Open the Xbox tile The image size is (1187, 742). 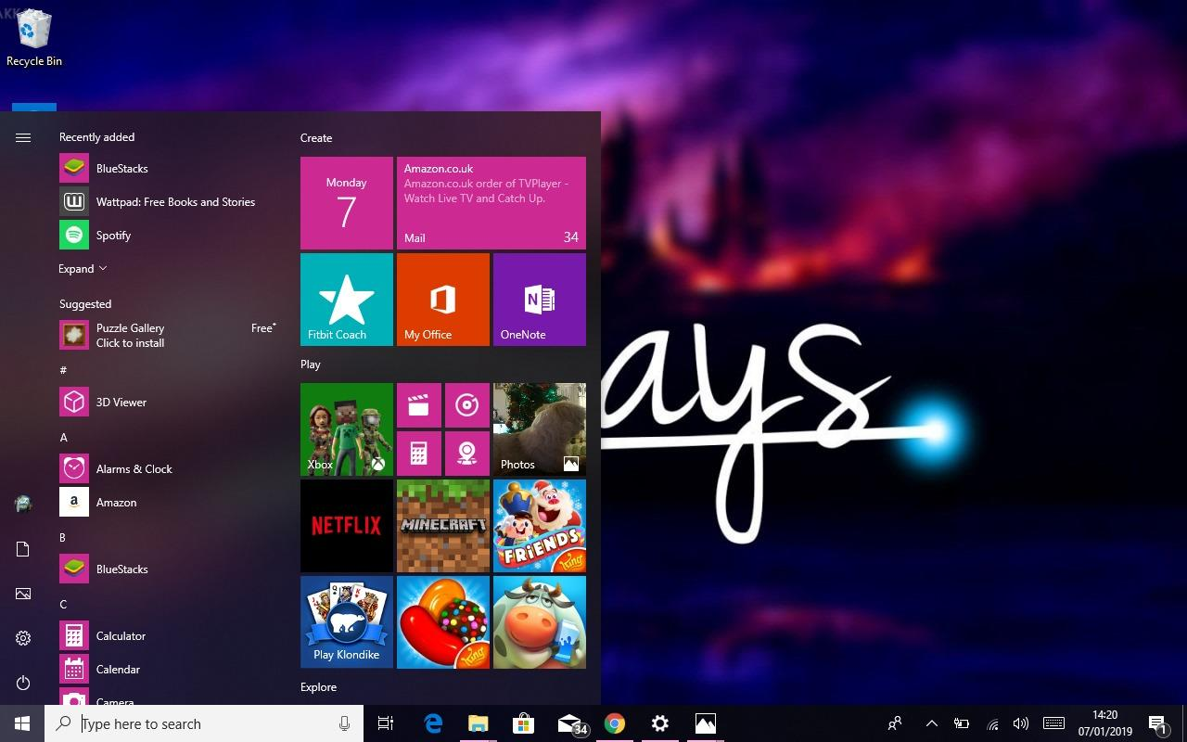[347, 429]
